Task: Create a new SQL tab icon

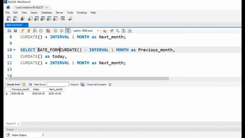Action: pyautogui.click(x=9, y=18)
